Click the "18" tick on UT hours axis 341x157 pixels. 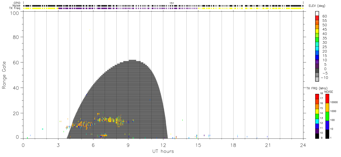233,145
